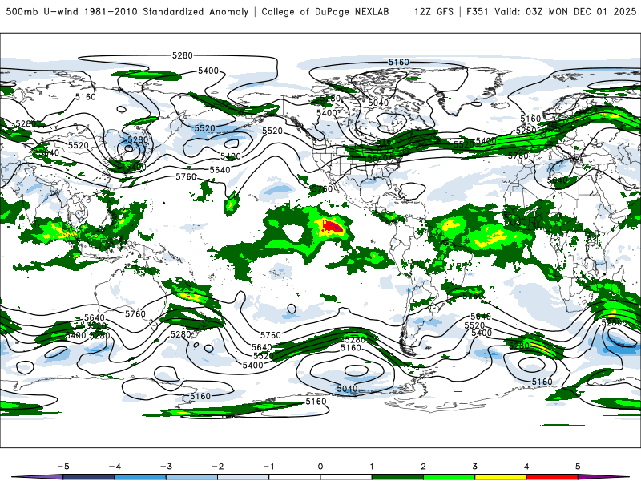This screenshot has width=641, height=481.
Task: Click the '5040' contour label over northern Canada
Action: pyautogui.click(x=378, y=103)
